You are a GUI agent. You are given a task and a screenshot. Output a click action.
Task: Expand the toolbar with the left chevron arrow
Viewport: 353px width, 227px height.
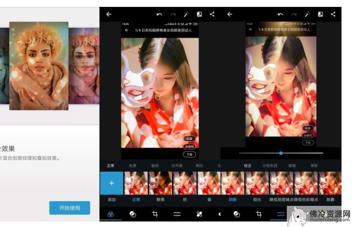pos(219,214)
